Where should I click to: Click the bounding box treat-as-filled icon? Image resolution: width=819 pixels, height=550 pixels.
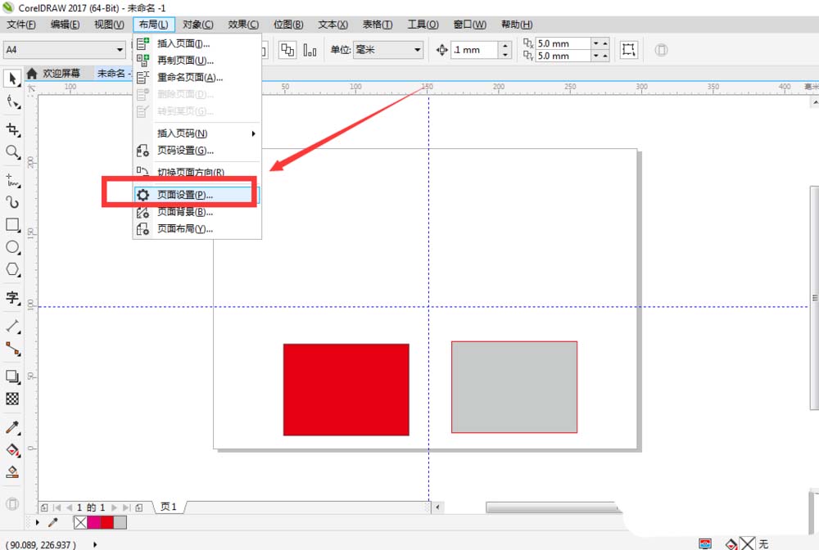tap(628, 50)
